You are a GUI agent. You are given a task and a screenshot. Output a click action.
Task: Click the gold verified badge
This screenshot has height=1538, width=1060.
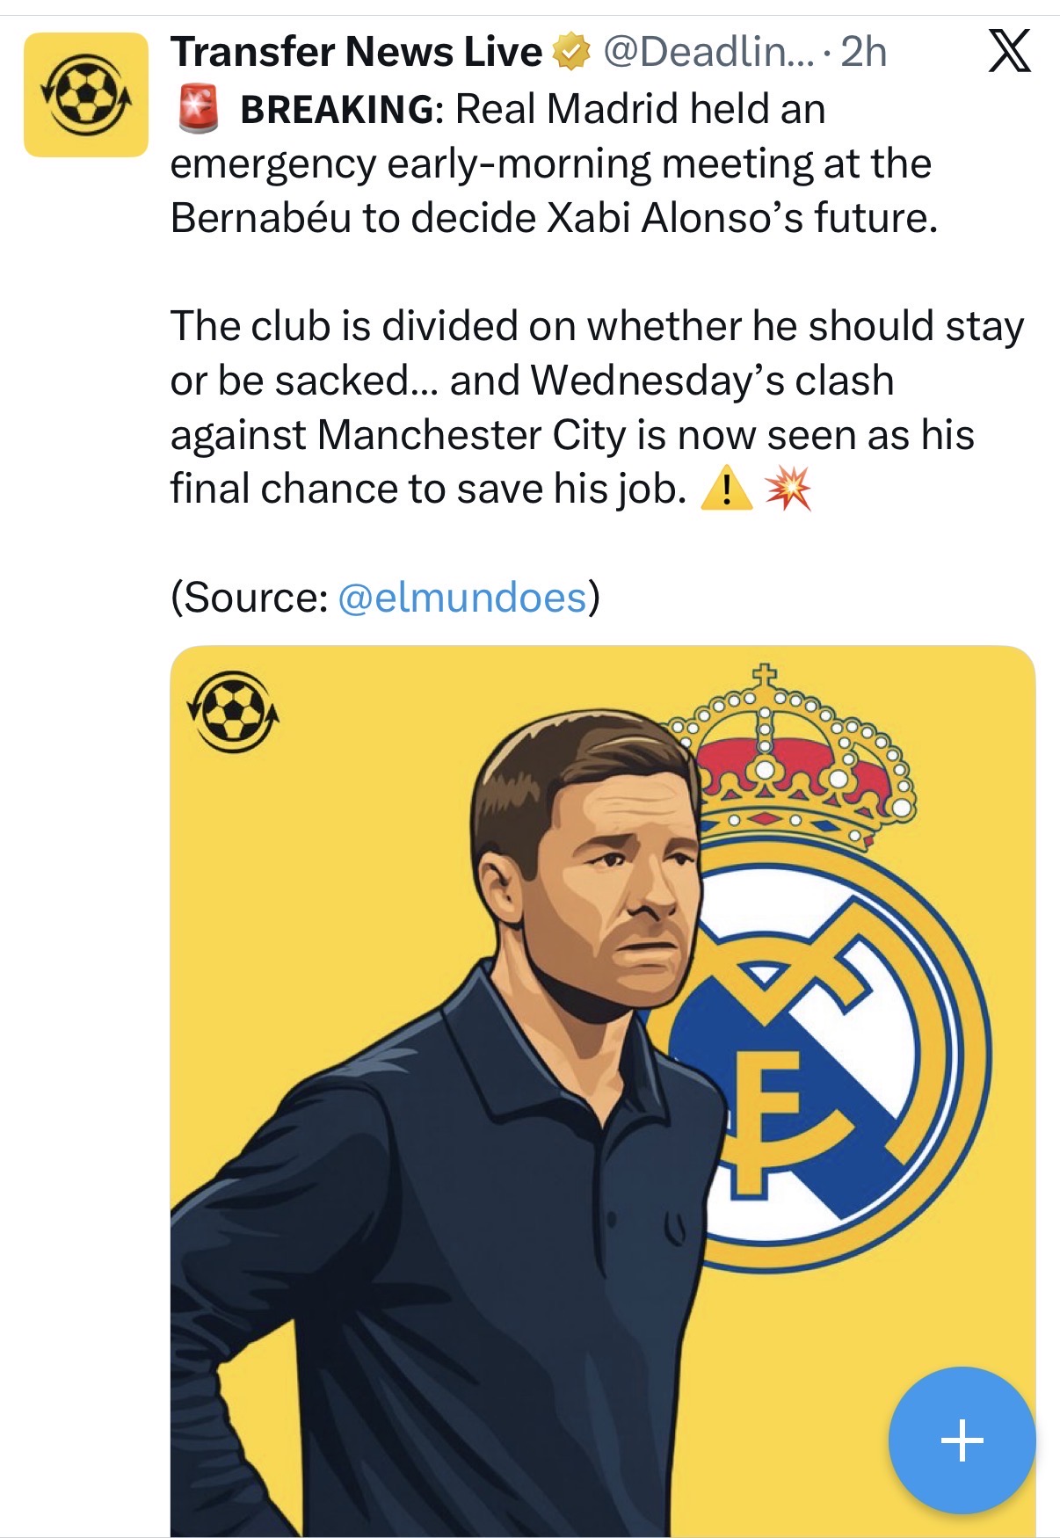click(570, 53)
